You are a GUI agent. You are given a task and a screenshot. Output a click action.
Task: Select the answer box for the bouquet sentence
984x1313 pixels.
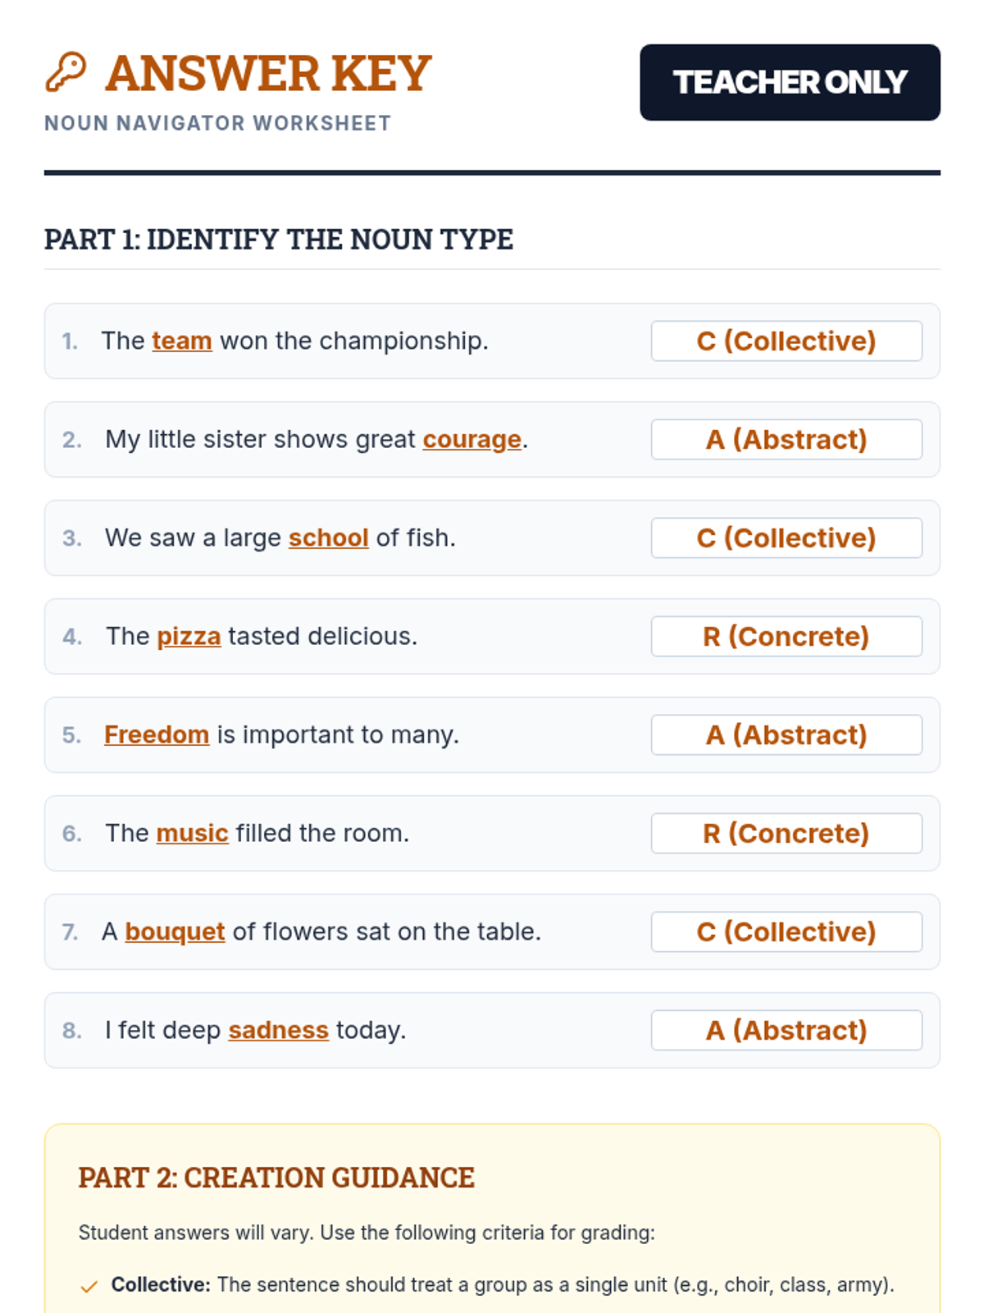pos(786,931)
